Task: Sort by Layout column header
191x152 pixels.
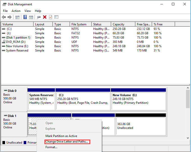Action: click(x=43, y=24)
